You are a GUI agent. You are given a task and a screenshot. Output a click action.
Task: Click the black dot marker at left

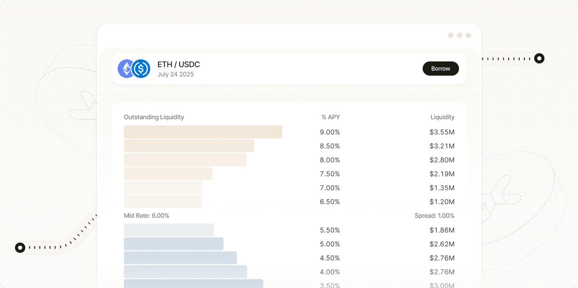pos(20,248)
